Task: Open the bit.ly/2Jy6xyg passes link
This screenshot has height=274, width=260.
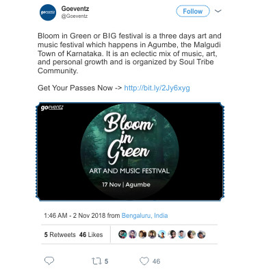Action: pyautogui.click(x=157, y=88)
